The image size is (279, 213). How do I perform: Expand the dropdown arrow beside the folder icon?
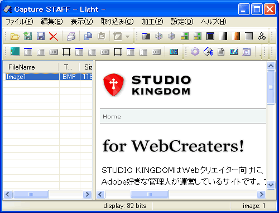[127, 37]
